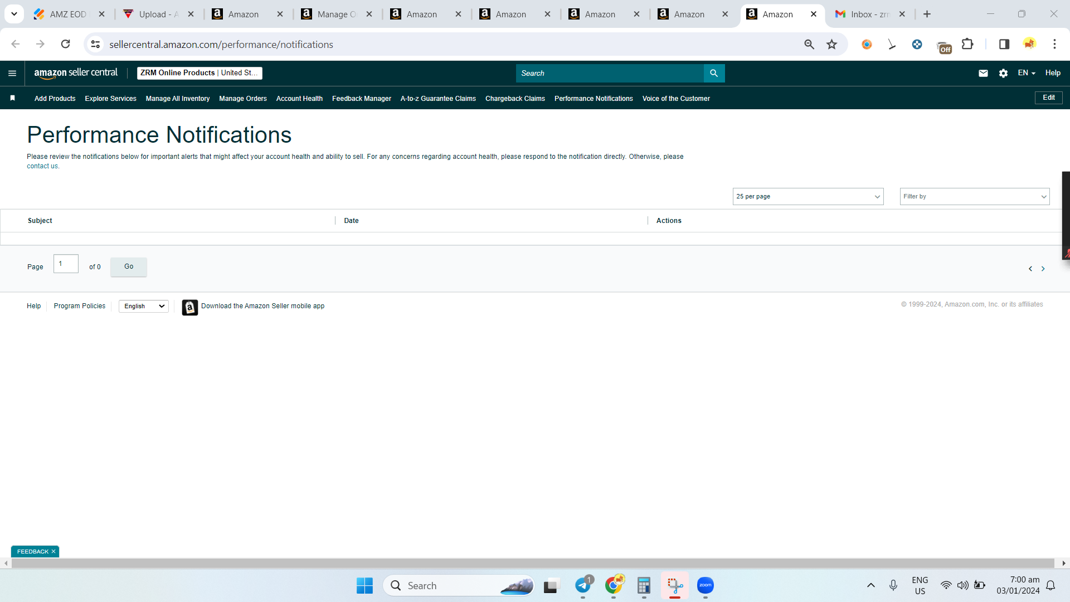This screenshot has height=602, width=1070.
Task: Open the taskbar clock and date
Action: [1018, 585]
